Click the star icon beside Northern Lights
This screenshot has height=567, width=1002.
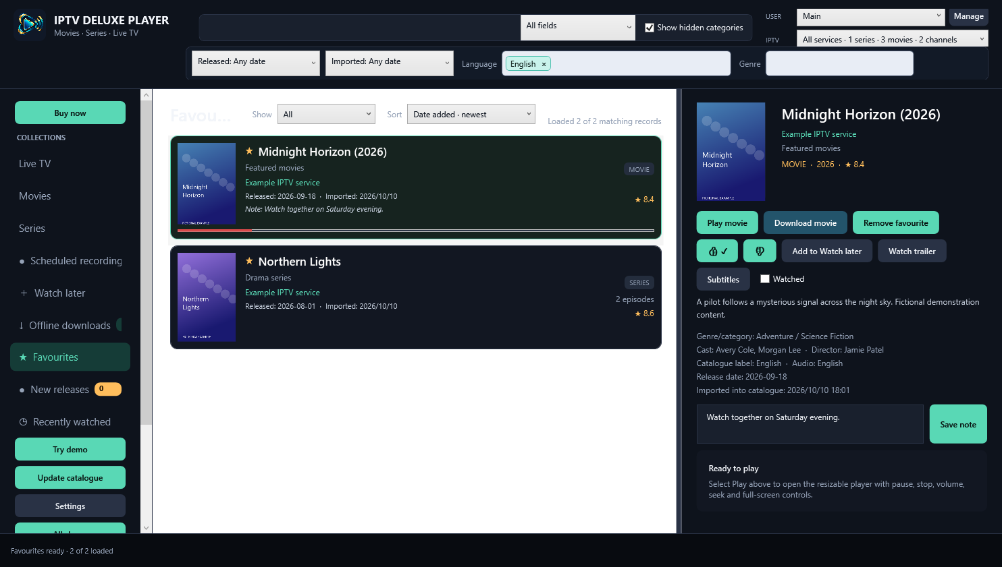pyautogui.click(x=249, y=261)
